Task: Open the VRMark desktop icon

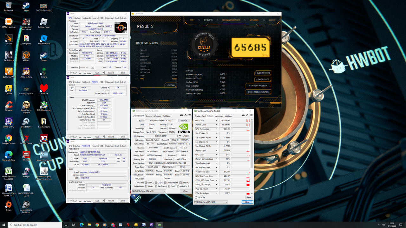Action: (26, 56)
